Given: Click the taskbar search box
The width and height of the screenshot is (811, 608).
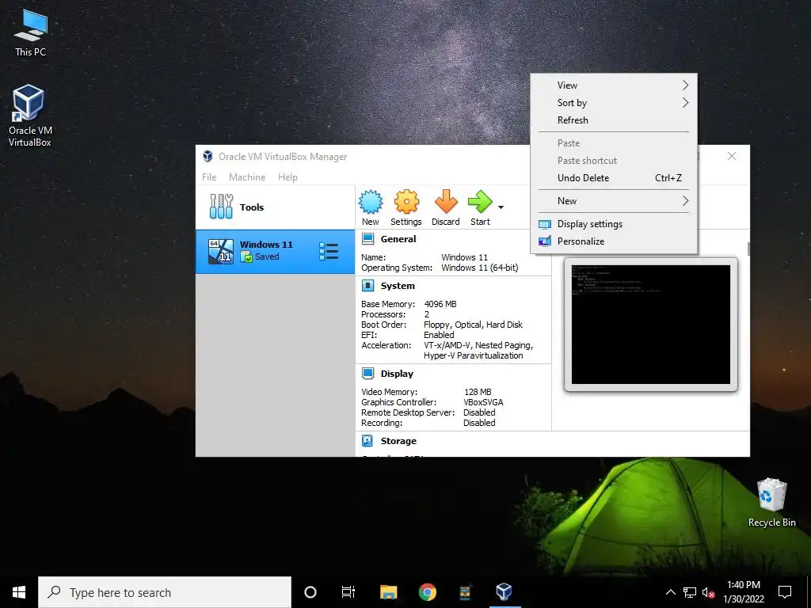Looking at the screenshot, I should pyautogui.click(x=165, y=592).
